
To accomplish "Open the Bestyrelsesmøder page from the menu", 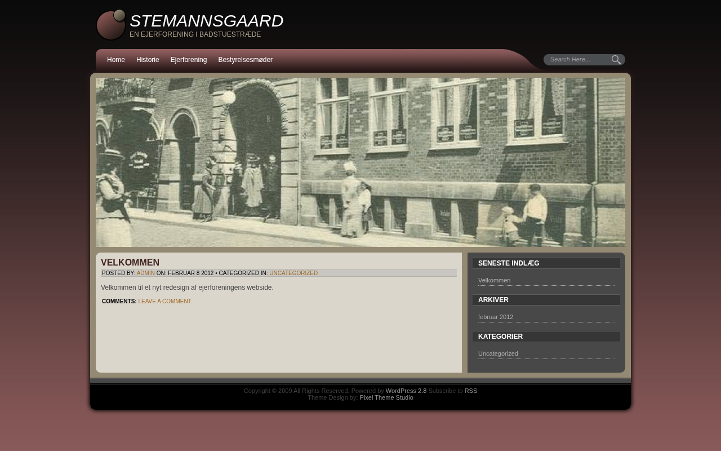I will click(245, 60).
